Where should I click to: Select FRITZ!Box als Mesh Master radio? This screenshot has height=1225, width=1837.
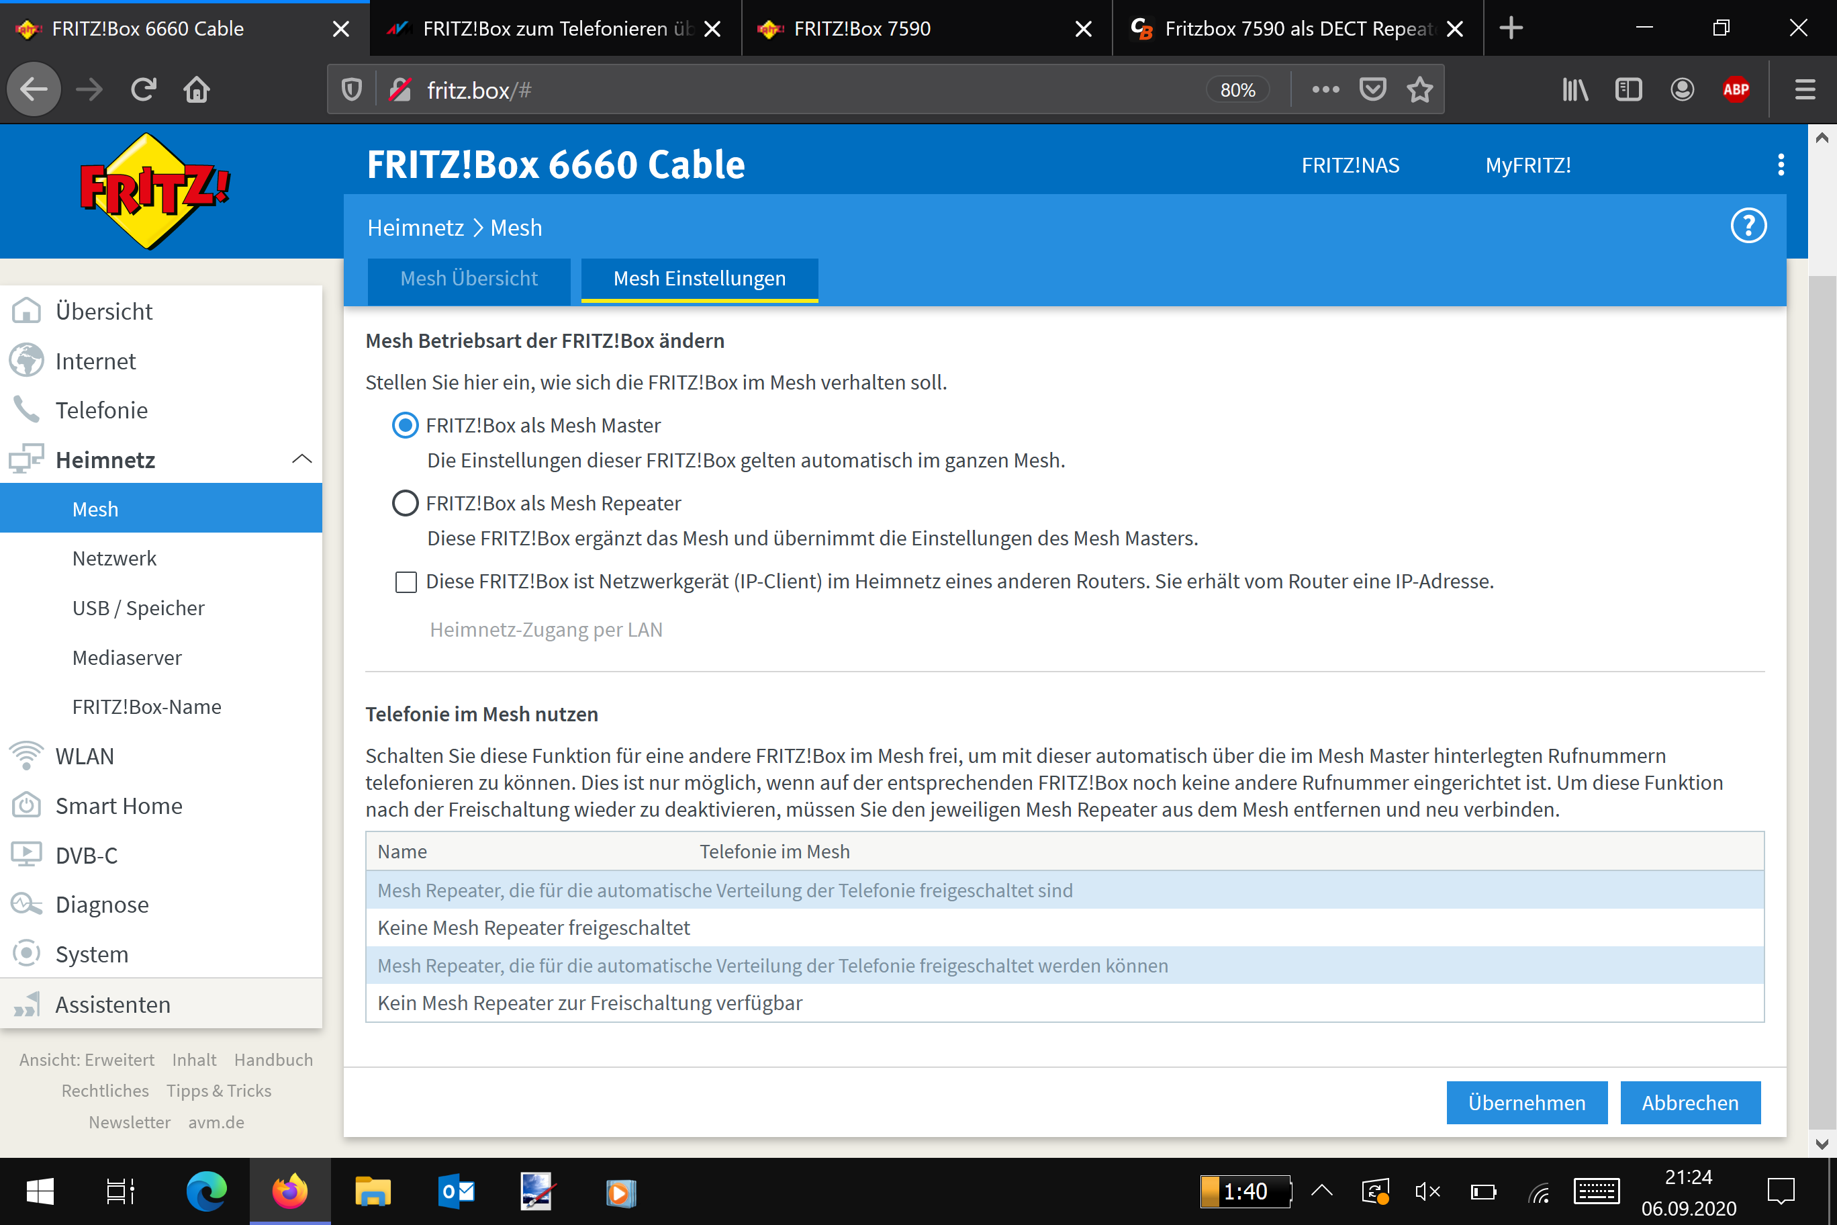[405, 426]
